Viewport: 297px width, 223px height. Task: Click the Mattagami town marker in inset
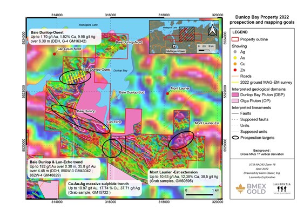(x=174, y=46)
